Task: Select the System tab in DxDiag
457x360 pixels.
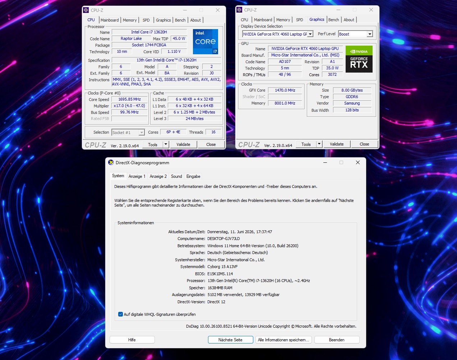Action: pyautogui.click(x=118, y=176)
